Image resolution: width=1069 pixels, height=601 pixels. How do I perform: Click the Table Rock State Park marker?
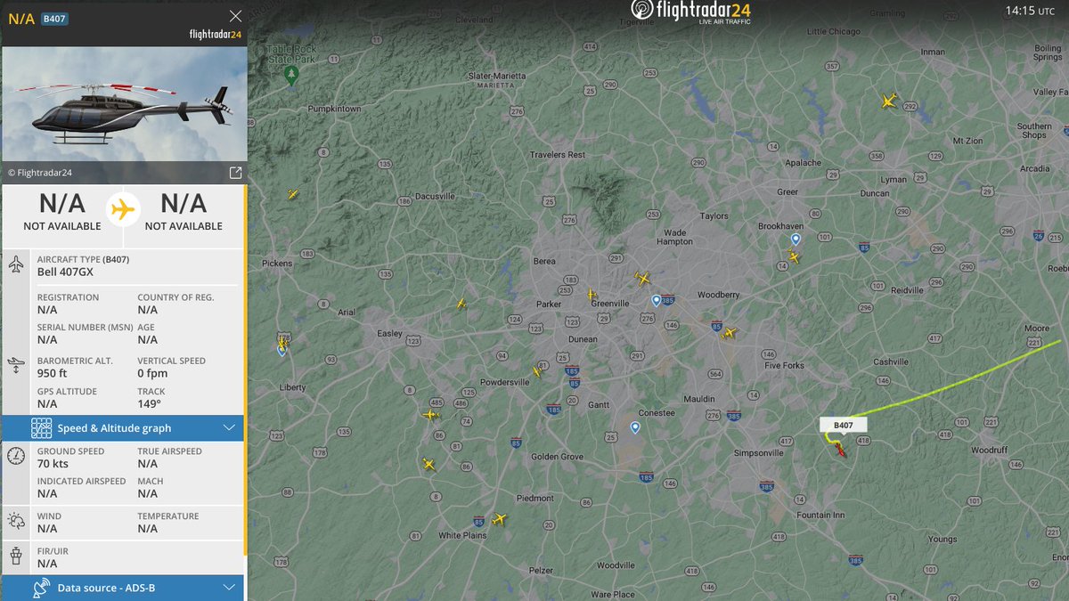pos(290,77)
